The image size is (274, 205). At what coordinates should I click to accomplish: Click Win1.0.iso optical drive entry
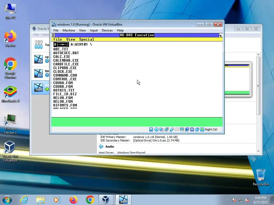[156, 140]
